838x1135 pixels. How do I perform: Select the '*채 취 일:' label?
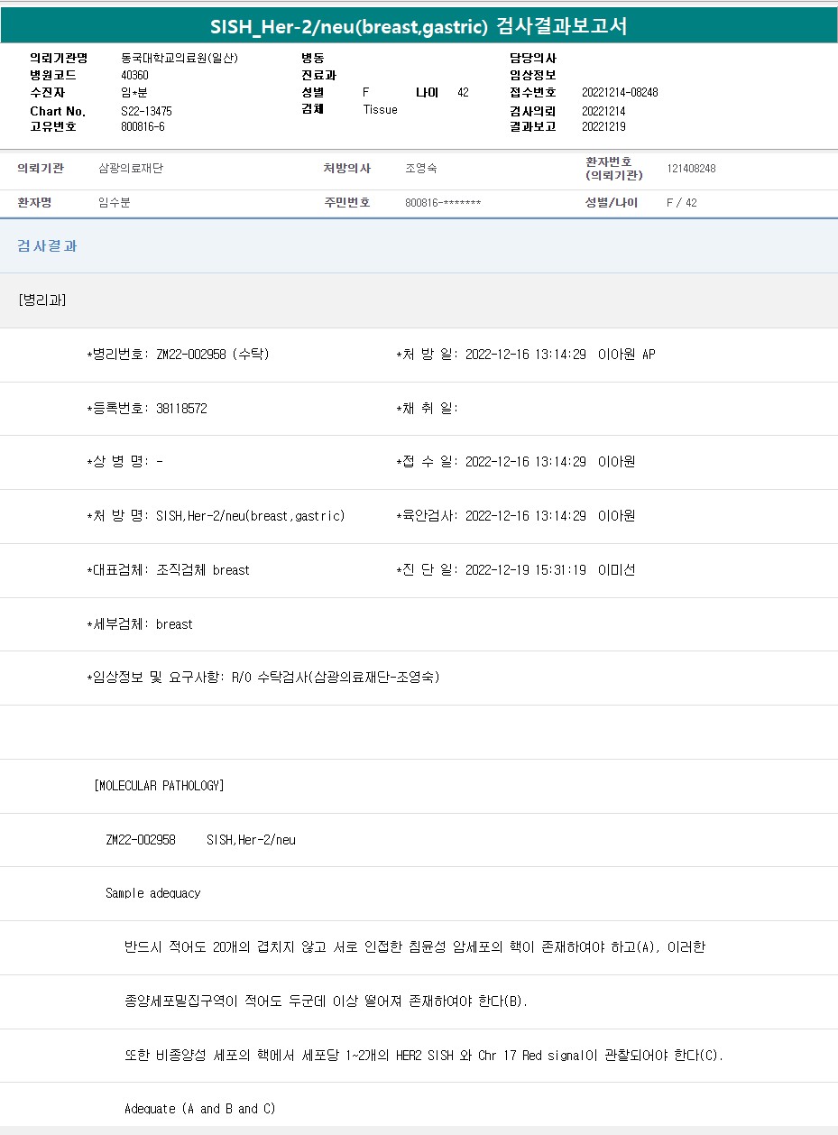(x=427, y=409)
